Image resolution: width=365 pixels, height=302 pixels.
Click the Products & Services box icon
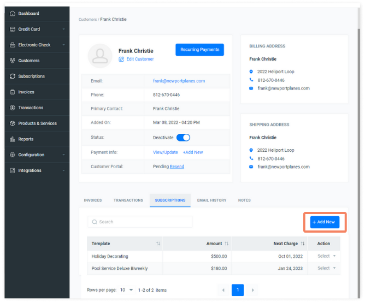(x=13, y=123)
